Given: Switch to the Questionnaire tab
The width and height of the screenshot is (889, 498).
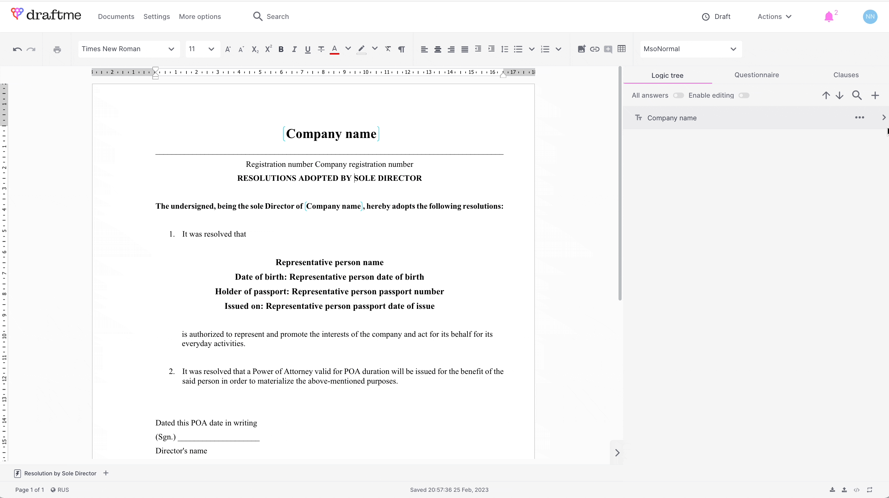Looking at the screenshot, I should point(757,75).
